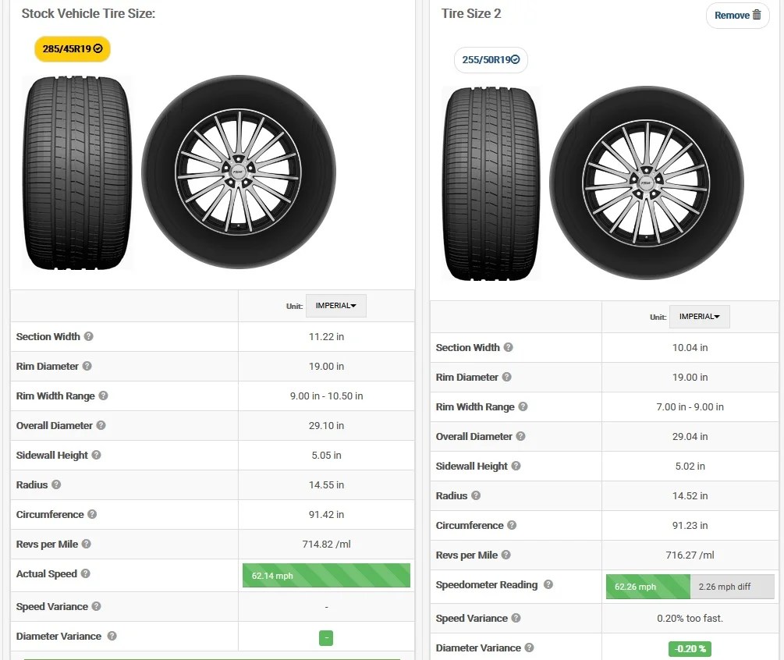Show help for Tire Size 2 Sidewall Height
The height and width of the screenshot is (660, 784).
(x=516, y=466)
